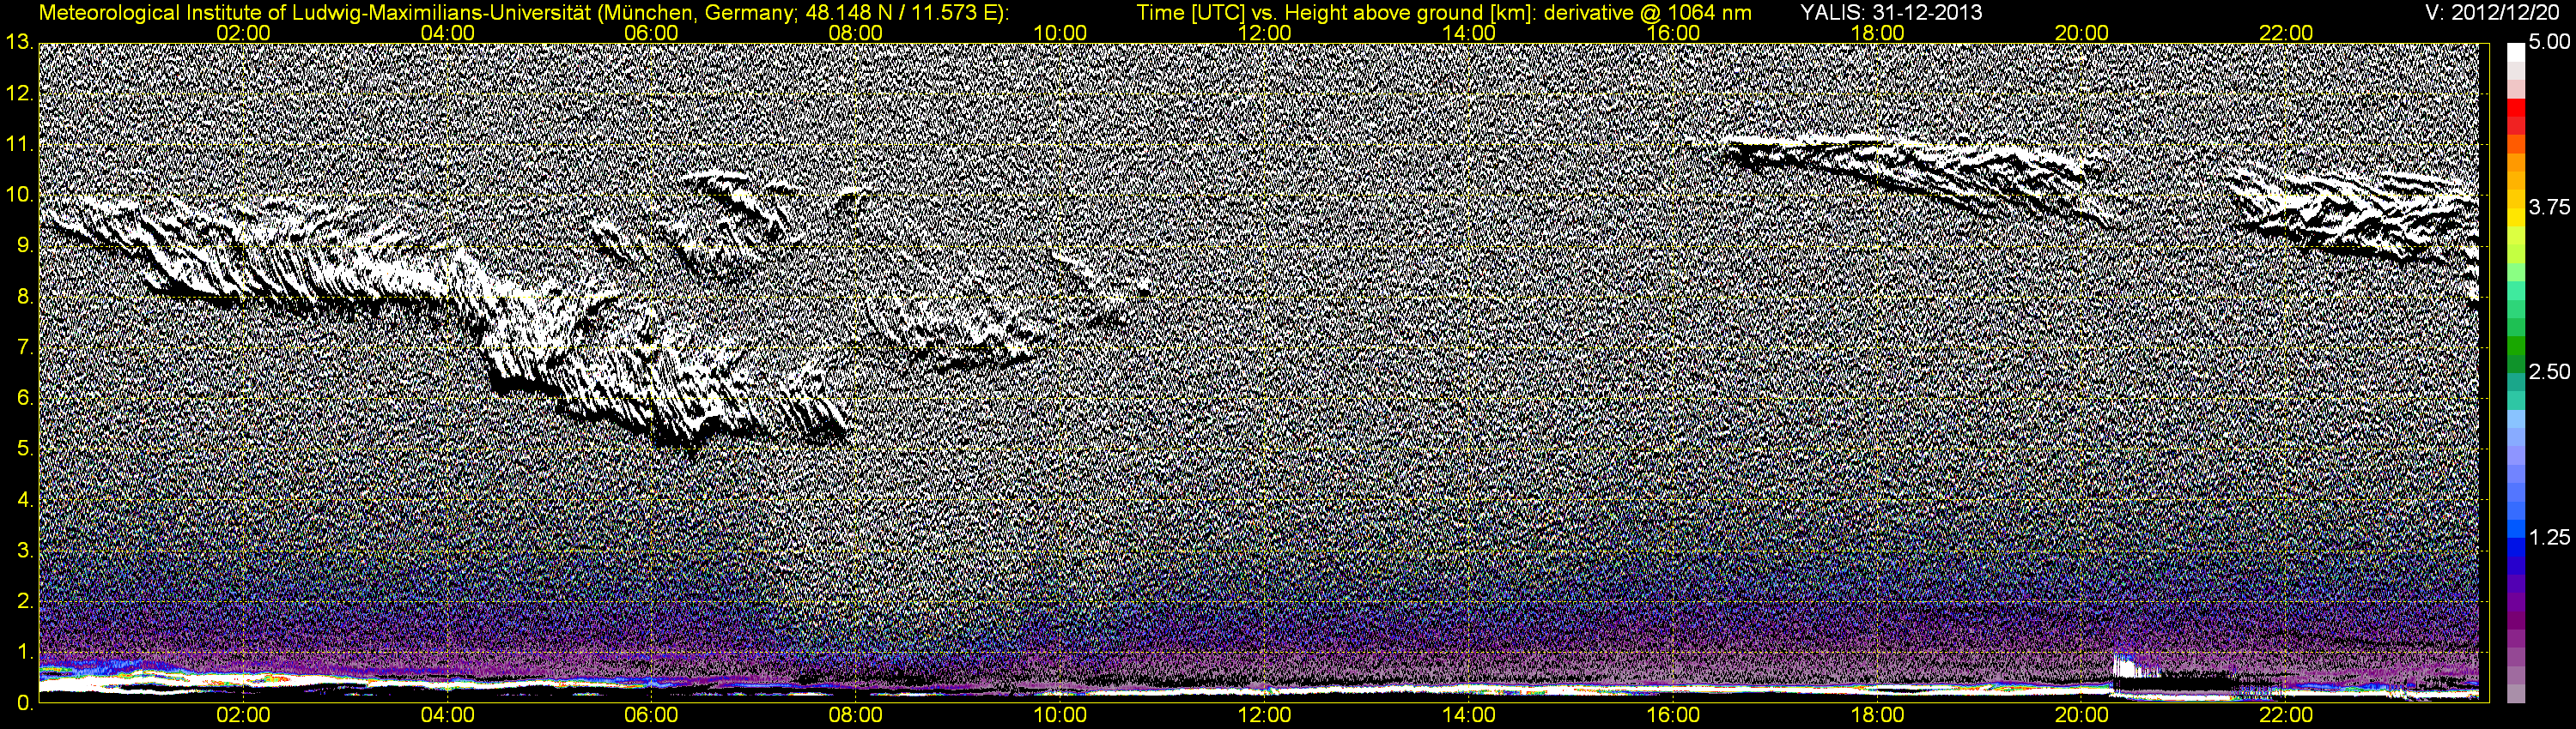Click the 22:00 label on the top time axis
2576x729 pixels.
point(2286,33)
